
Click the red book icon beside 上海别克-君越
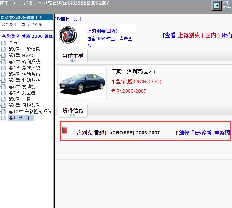(64, 130)
